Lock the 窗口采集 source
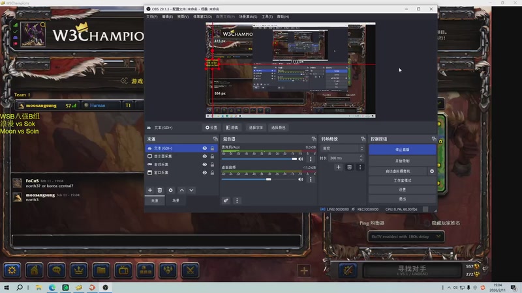Screen dimensions: 522x293 tap(213, 173)
